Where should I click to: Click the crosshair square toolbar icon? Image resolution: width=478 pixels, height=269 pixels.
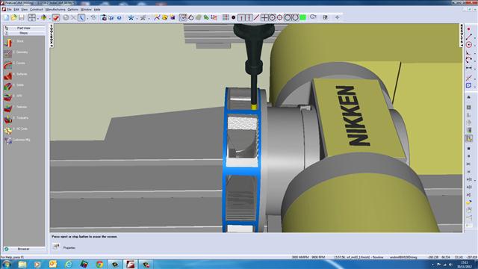[264, 17]
